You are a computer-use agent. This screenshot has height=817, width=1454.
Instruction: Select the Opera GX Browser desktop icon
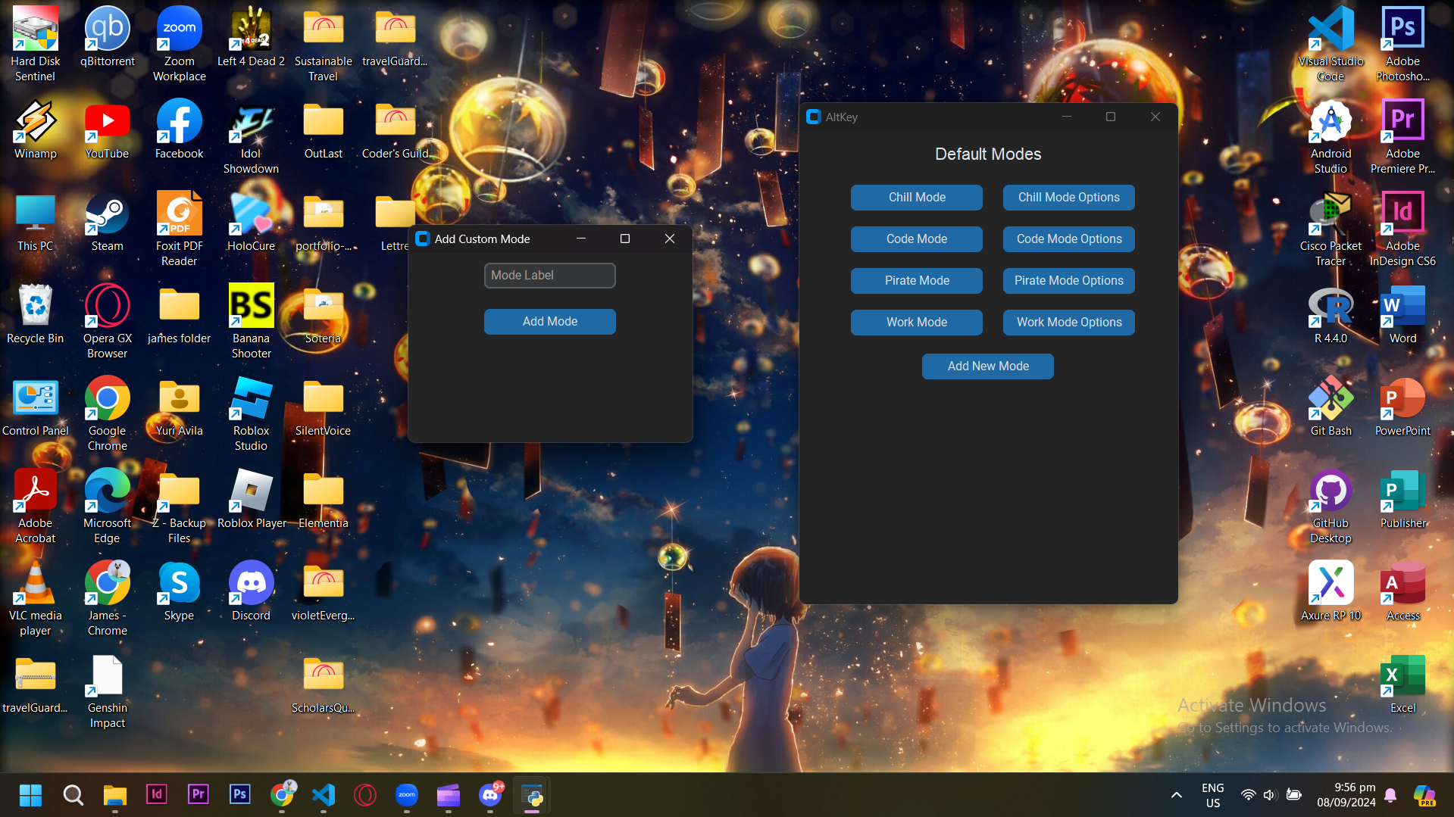(108, 321)
